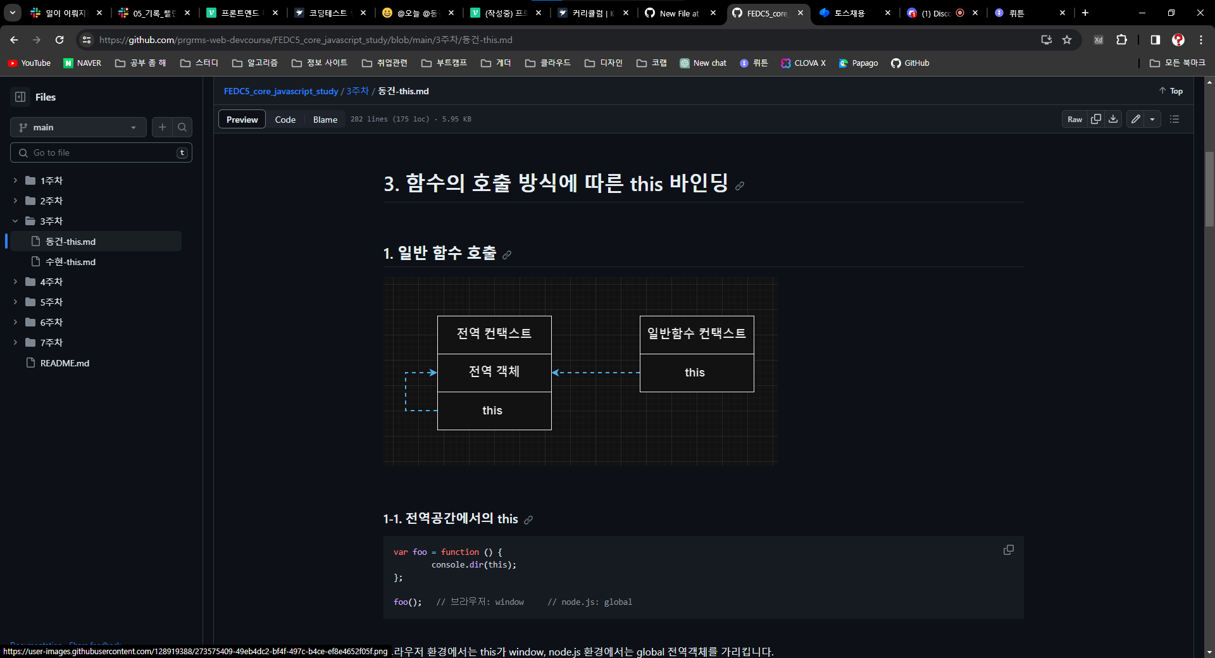This screenshot has width=1215, height=658.
Task: Open the Adobe XD extension icon
Action: (1099, 40)
